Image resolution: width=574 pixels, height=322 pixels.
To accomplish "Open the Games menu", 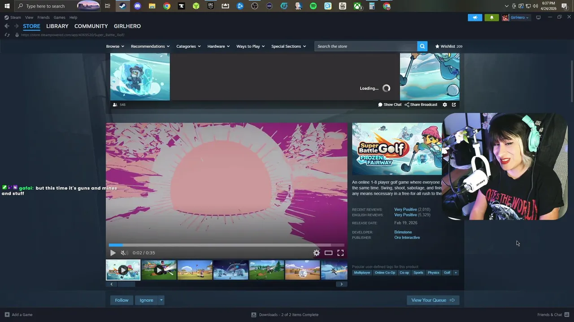I will [x=59, y=17].
